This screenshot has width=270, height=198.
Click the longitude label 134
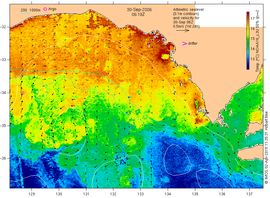click(168, 194)
